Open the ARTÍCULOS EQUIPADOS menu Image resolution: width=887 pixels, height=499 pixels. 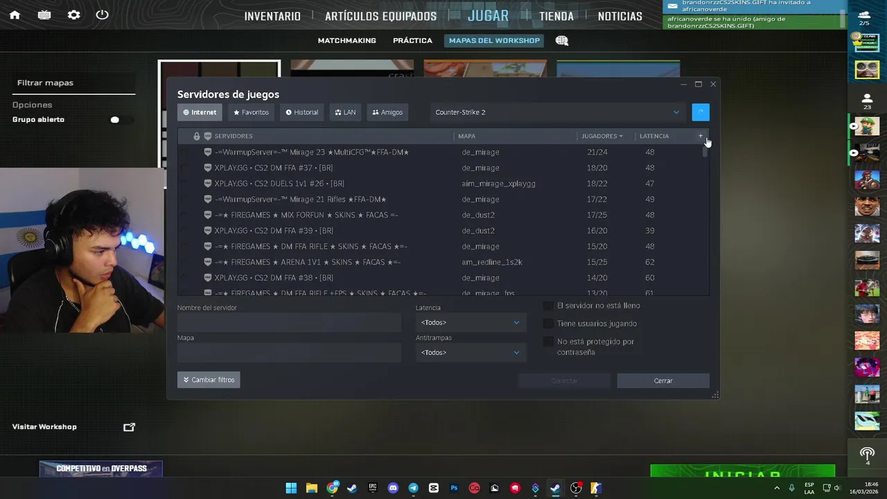[380, 16]
